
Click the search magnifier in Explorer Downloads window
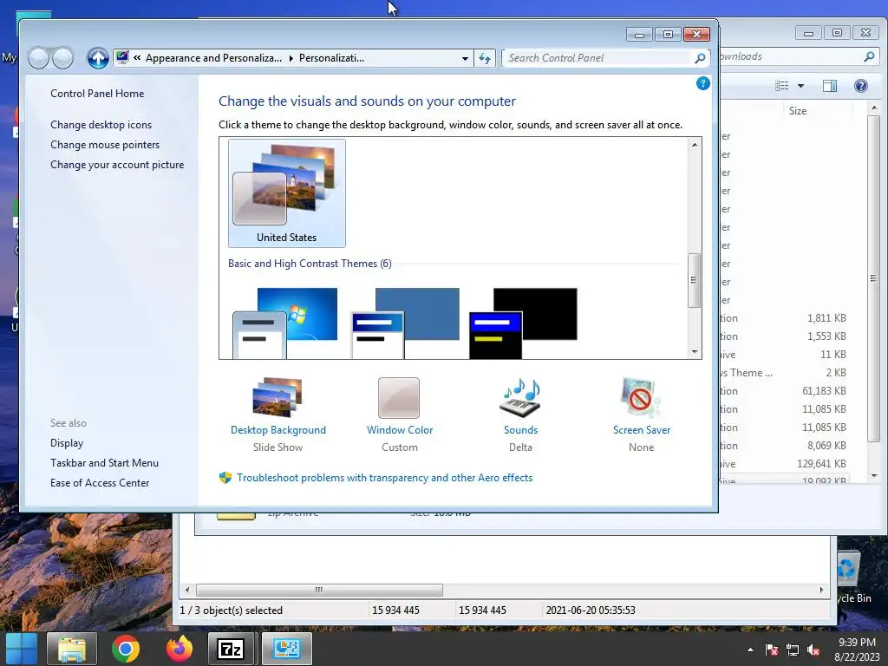point(869,56)
